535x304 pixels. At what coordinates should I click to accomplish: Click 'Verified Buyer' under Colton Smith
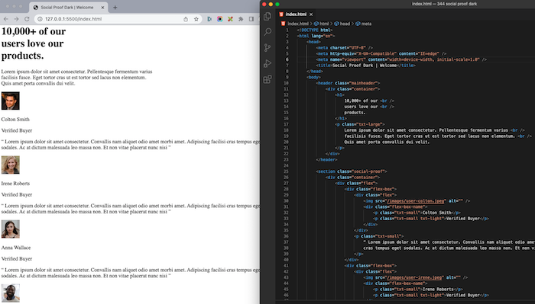click(17, 130)
